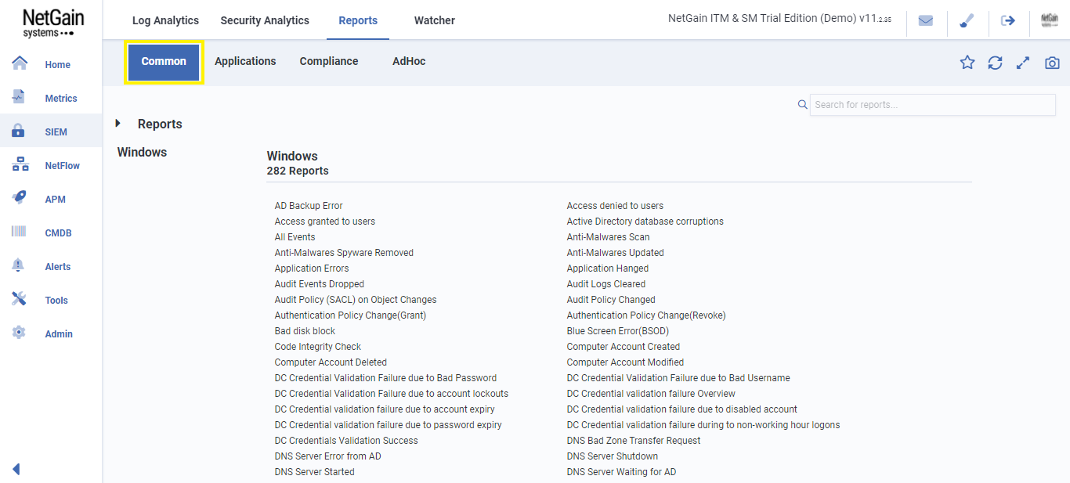1070x483 pixels.
Task: Click the Admin gear icon
Action: click(x=19, y=333)
